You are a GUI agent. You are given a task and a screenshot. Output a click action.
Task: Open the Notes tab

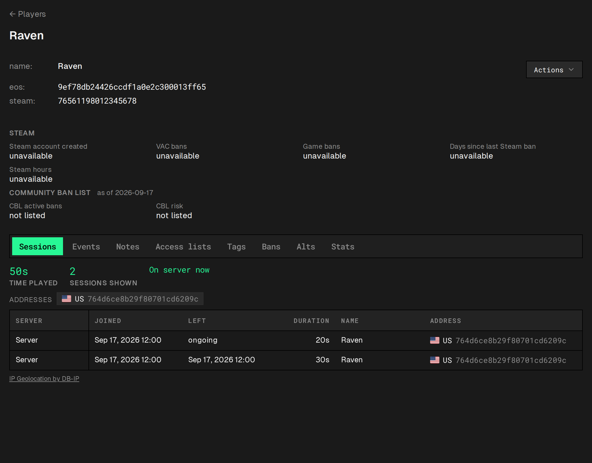(x=128, y=247)
